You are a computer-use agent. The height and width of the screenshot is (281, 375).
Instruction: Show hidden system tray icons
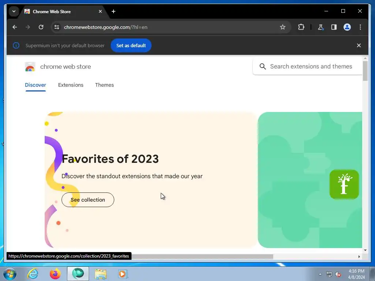click(320, 274)
